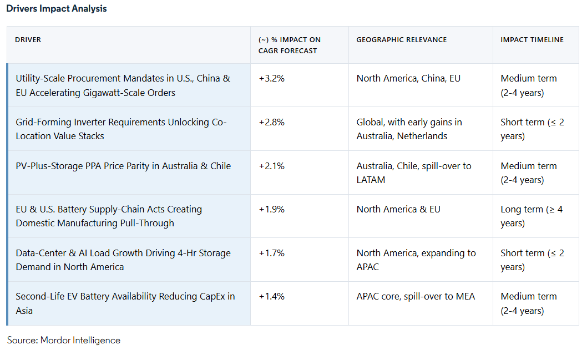The image size is (587, 350).
Task: Select the +1.4% impact value
Action: 271,296
